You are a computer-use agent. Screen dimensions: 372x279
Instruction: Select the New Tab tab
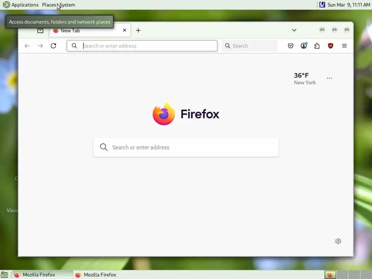(x=90, y=31)
